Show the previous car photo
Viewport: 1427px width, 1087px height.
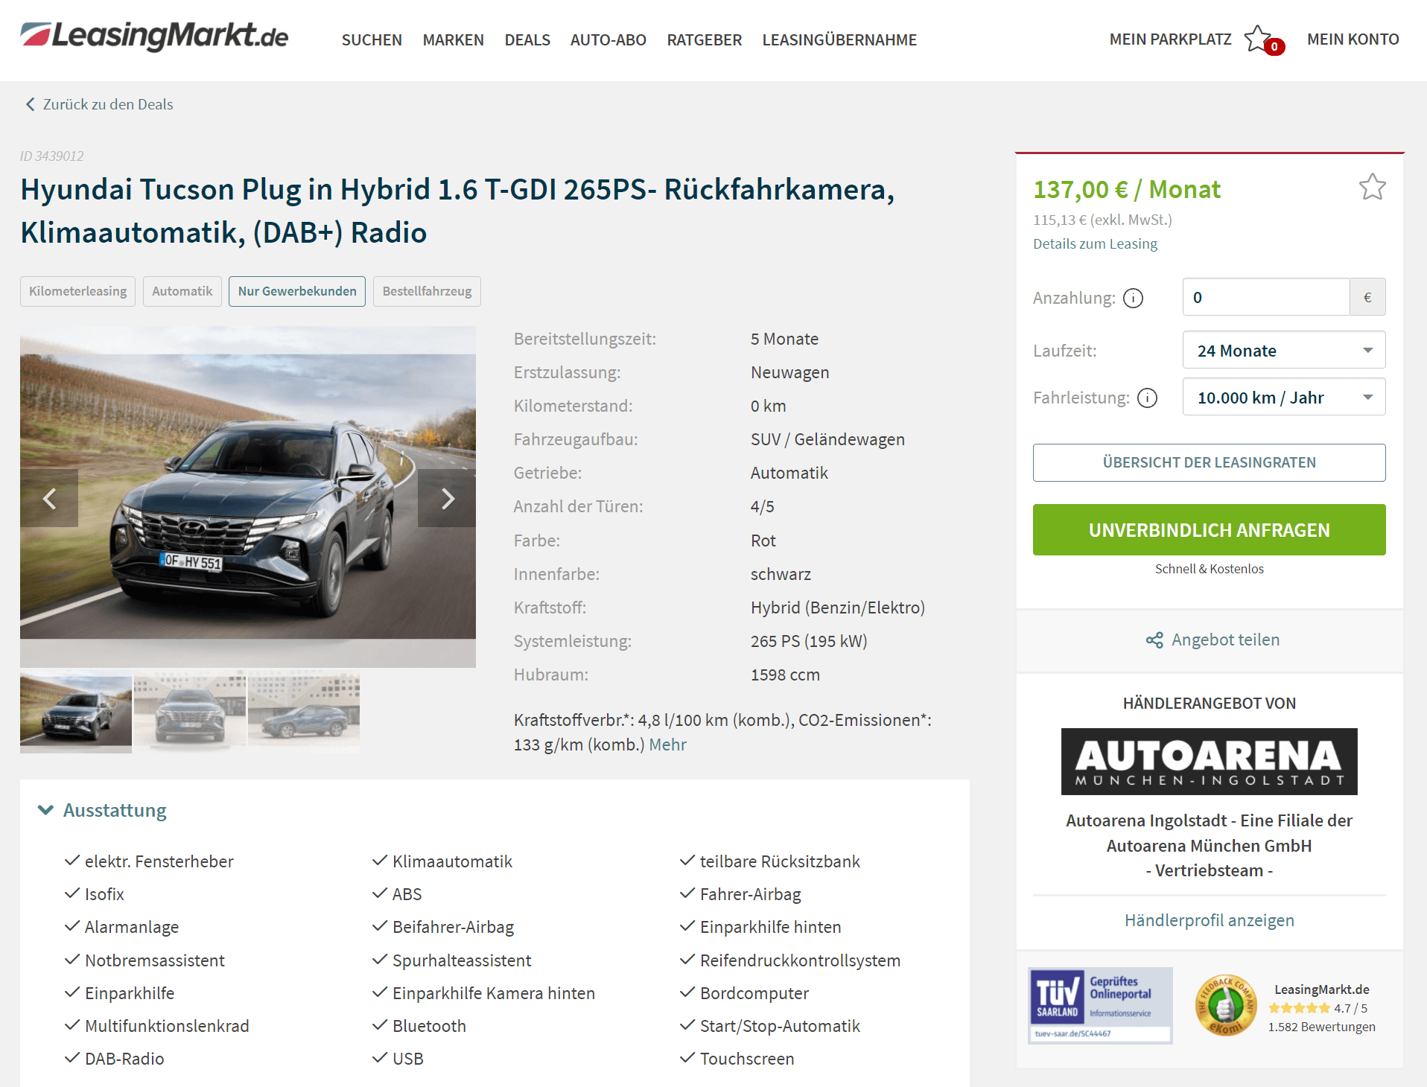point(49,498)
